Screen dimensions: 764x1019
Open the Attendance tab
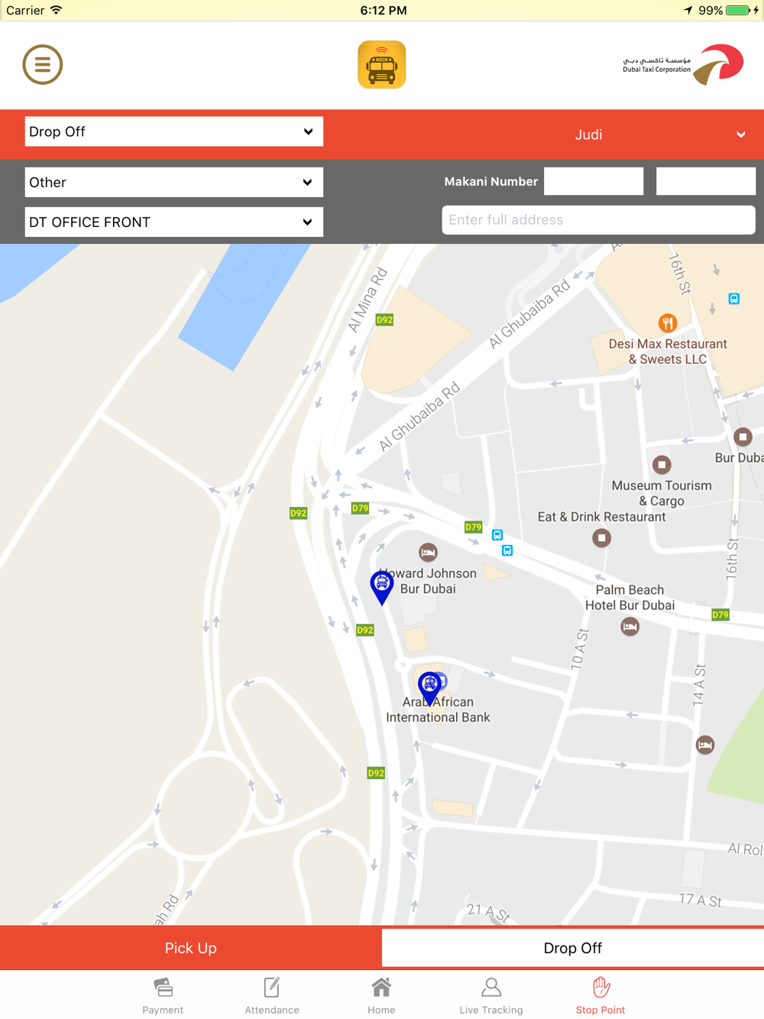pyautogui.click(x=272, y=995)
